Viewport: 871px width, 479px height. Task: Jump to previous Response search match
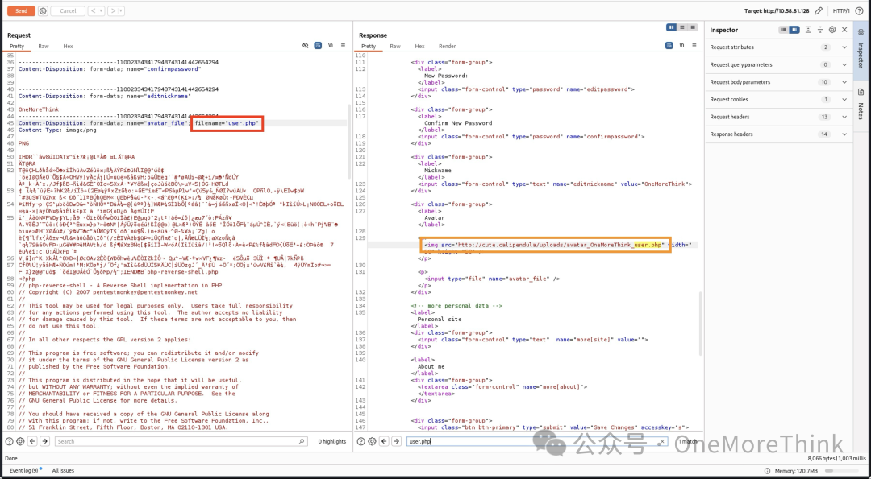click(x=384, y=441)
